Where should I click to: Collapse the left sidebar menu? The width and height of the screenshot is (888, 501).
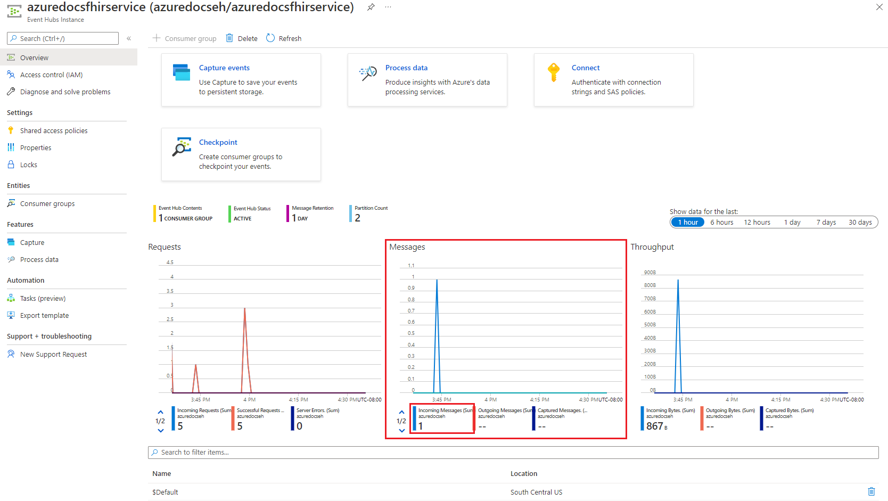[x=129, y=38]
